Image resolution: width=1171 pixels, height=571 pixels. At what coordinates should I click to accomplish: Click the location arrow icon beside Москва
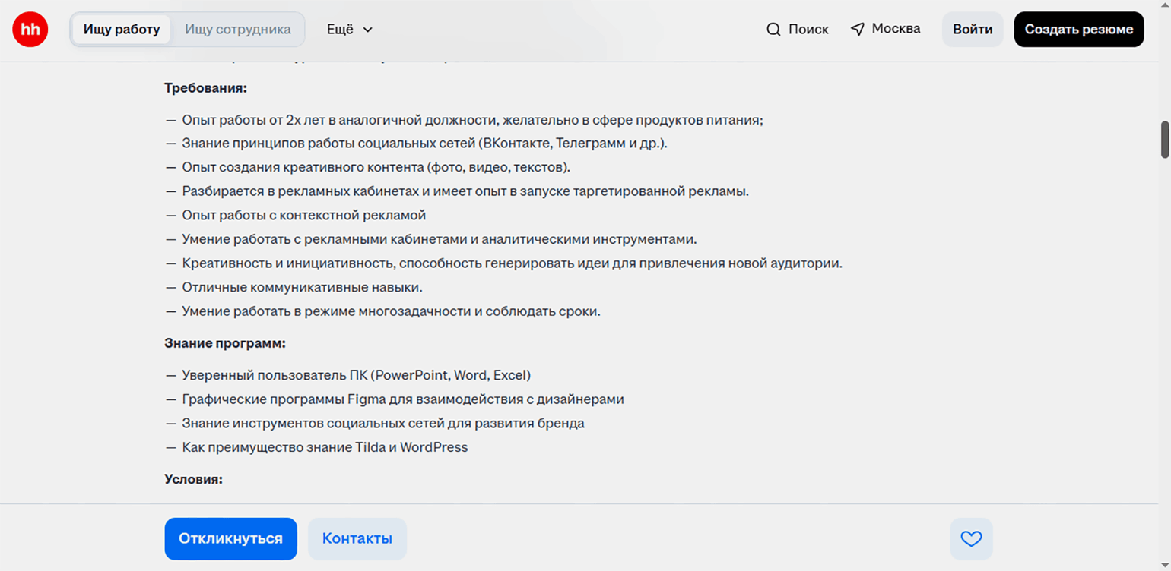[x=858, y=30]
